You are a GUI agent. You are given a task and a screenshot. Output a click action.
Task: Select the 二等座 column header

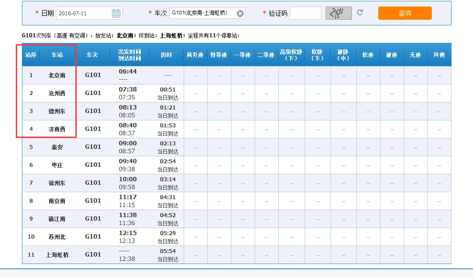pyautogui.click(x=266, y=55)
